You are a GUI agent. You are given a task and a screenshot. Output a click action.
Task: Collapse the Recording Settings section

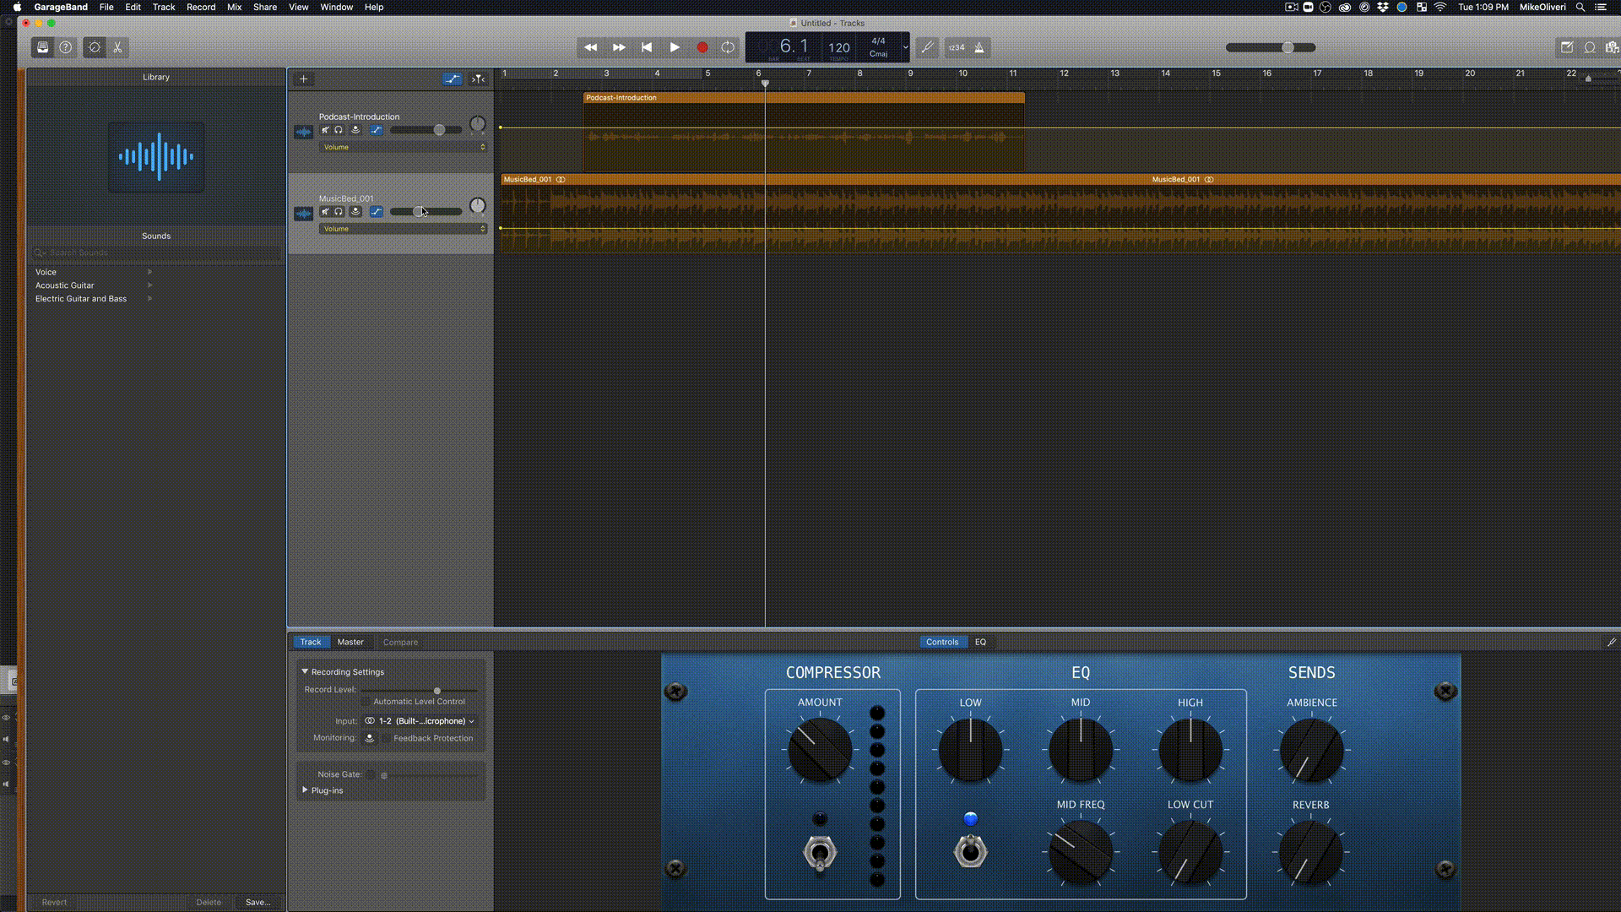point(305,671)
